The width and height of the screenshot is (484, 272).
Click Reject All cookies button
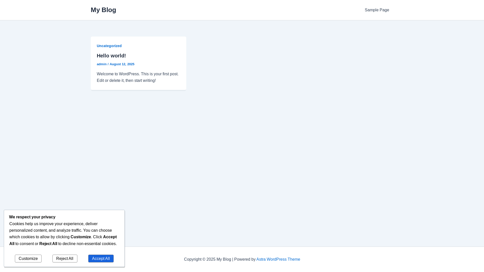pos(65,259)
